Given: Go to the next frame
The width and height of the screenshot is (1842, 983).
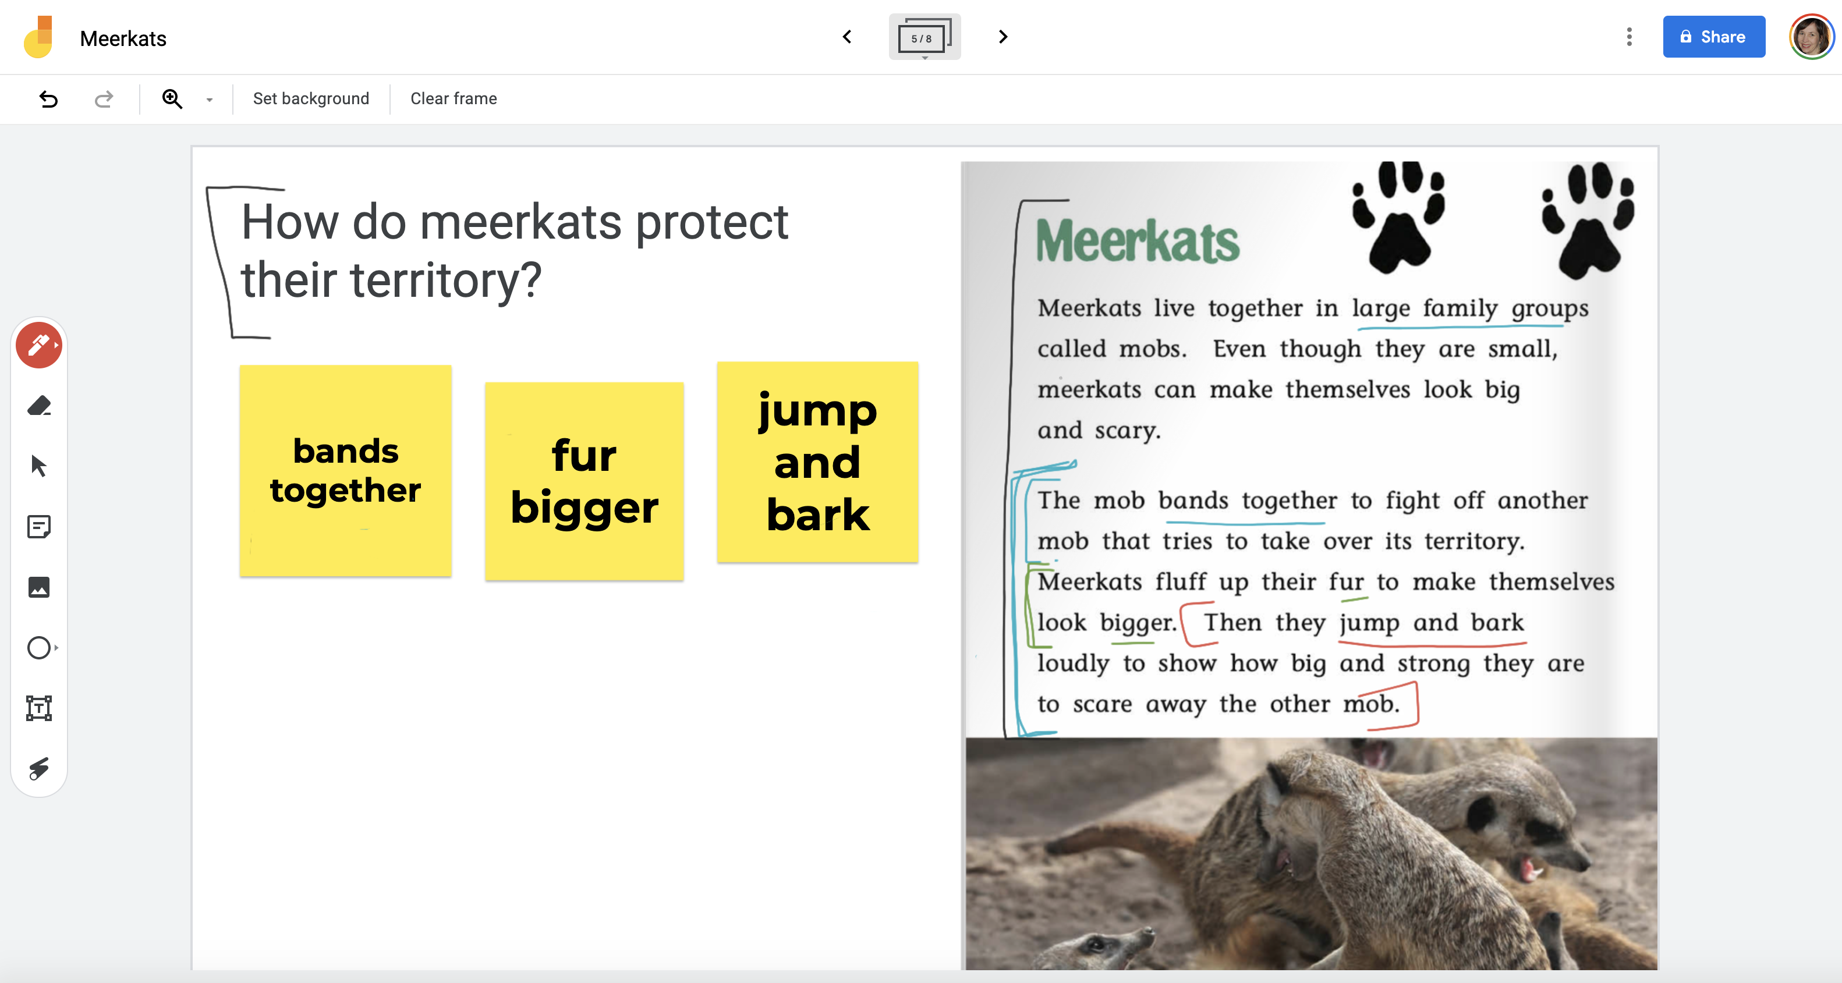Looking at the screenshot, I should [1003, 37].
